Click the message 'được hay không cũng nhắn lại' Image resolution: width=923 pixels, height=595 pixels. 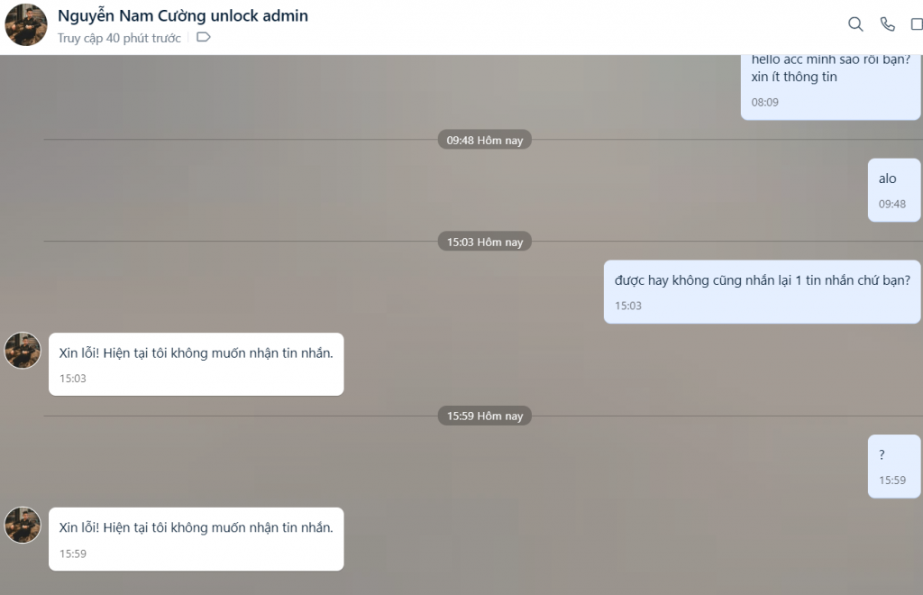[762, 292]
